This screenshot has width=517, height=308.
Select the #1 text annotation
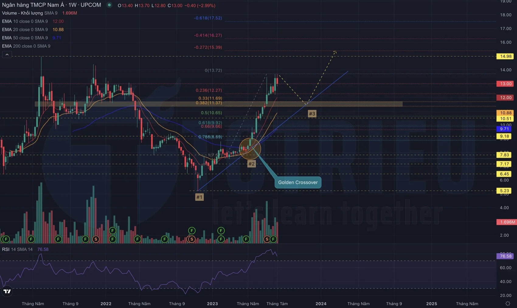point(199,197)
